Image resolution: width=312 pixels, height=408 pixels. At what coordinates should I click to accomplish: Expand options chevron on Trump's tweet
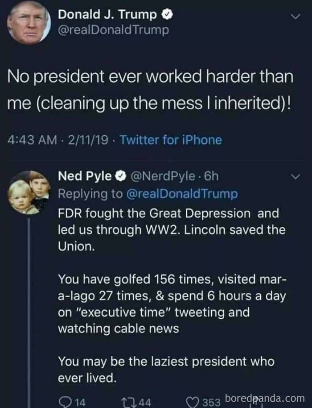tap(295, 17)
